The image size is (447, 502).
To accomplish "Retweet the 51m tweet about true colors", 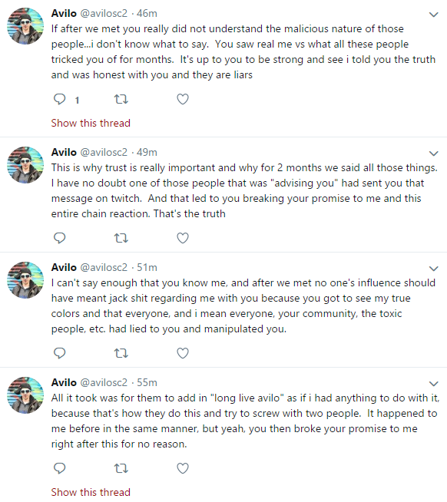I will 121,353.
